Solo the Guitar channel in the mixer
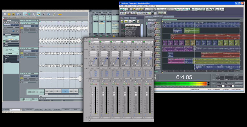Image resolution: width=247 pixels, height=127 pixels. (x=104, y=84)
